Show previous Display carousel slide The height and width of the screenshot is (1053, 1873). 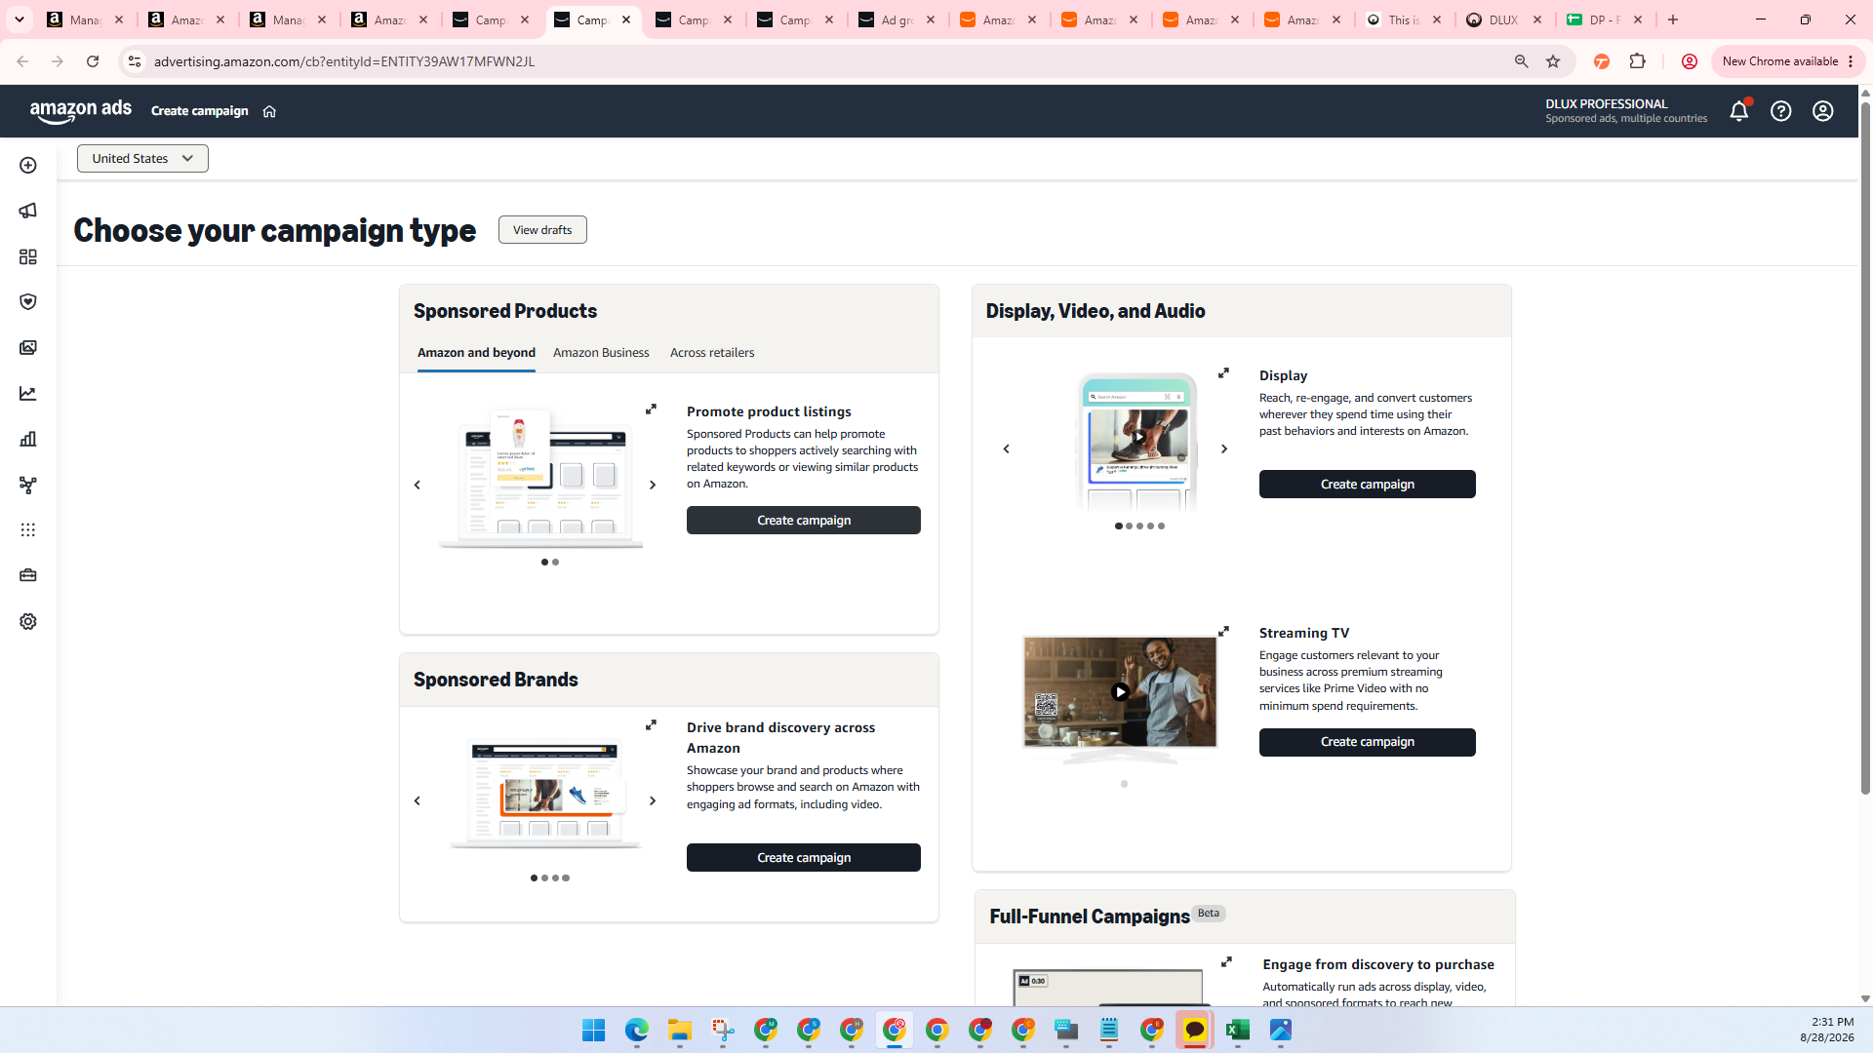click(x=1007, y=449)
